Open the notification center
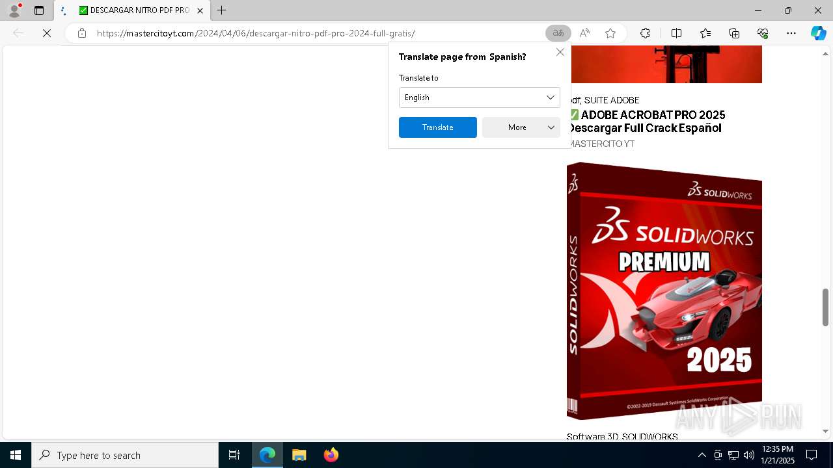This screenshot has height=468, width=833. coord(812,455)
